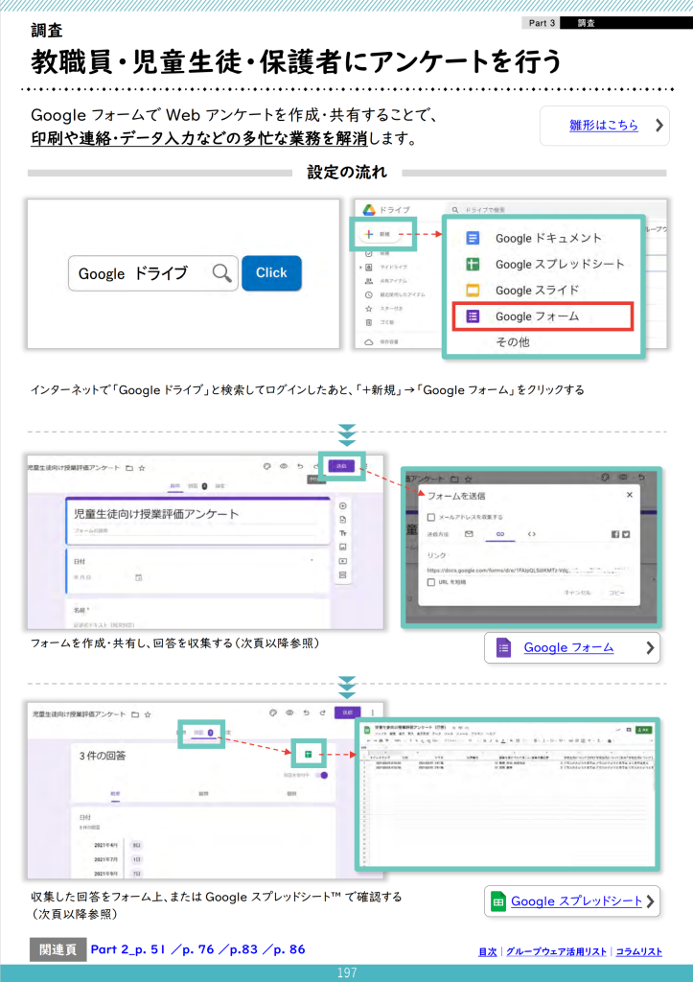Select the link icon tab in send dialog
This screenshot has height=982, width=693.
click(x=499, y=533)
